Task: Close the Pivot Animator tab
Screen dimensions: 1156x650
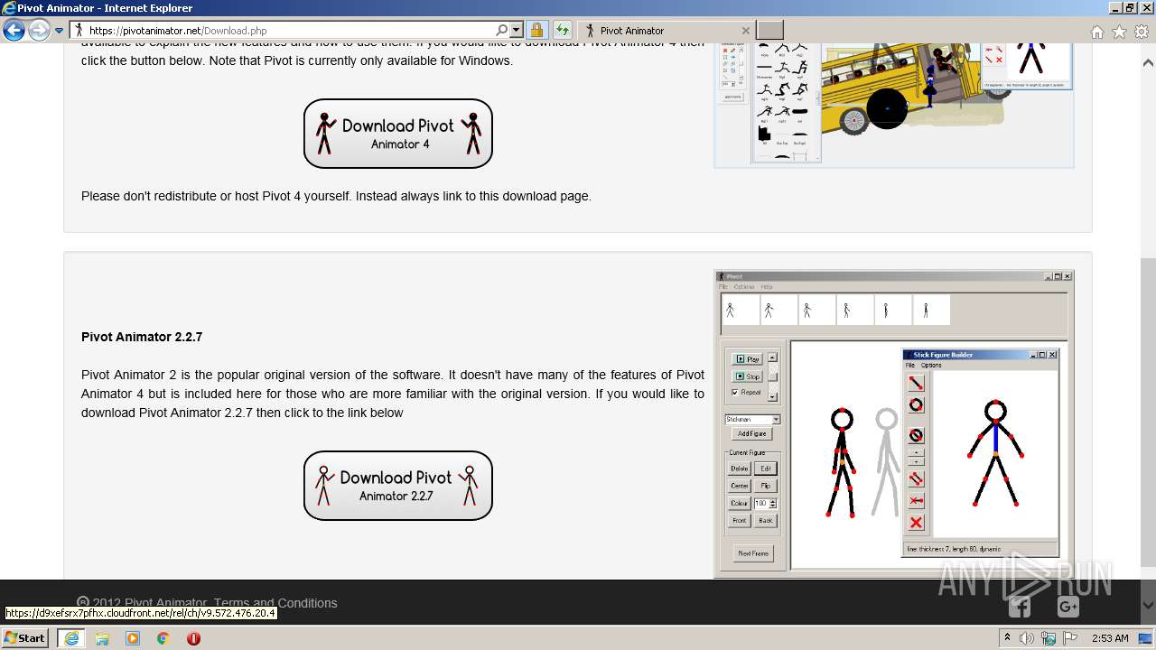Action: [746, 31]
